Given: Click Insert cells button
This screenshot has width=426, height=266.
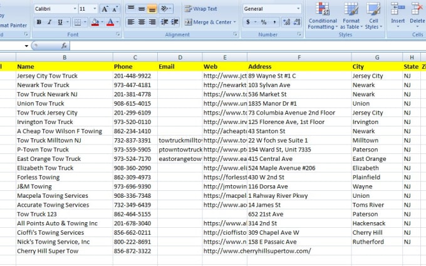Looking at the screenshot, I should [398, 16].
